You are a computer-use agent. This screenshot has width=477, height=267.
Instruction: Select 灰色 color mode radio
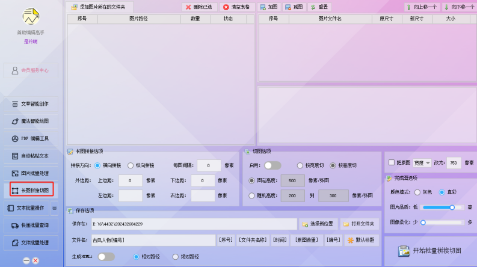tap(417, 192)
